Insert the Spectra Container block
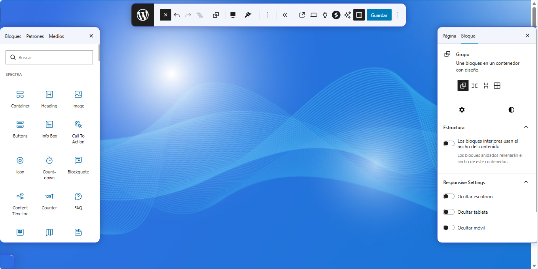 point(20,99)
